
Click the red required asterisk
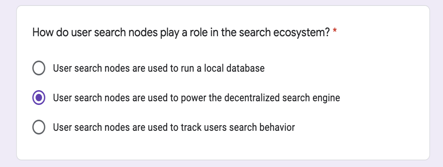pyautogui.click(x=335, y=31)
